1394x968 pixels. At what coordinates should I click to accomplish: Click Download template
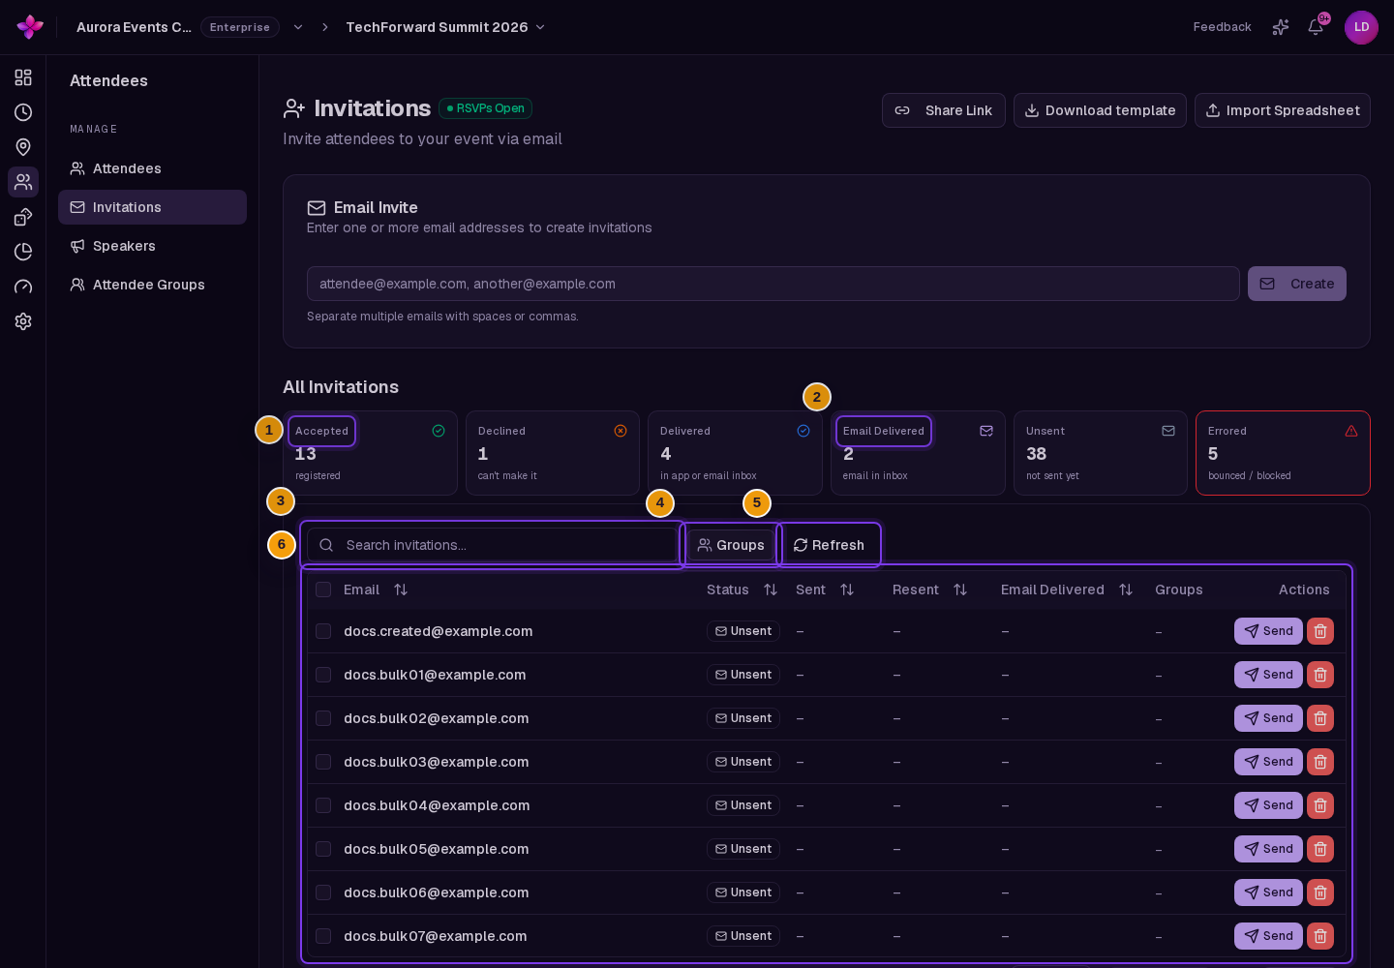1100,110
